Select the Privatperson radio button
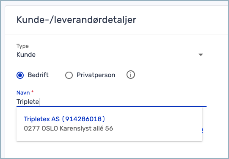Image resolution: width=229 pixels, height=159 pixels. (69, 75)
